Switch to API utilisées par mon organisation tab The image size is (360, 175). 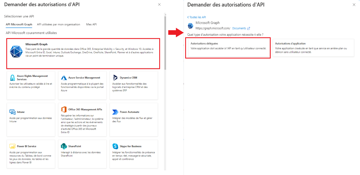click(x=58, y=24)
